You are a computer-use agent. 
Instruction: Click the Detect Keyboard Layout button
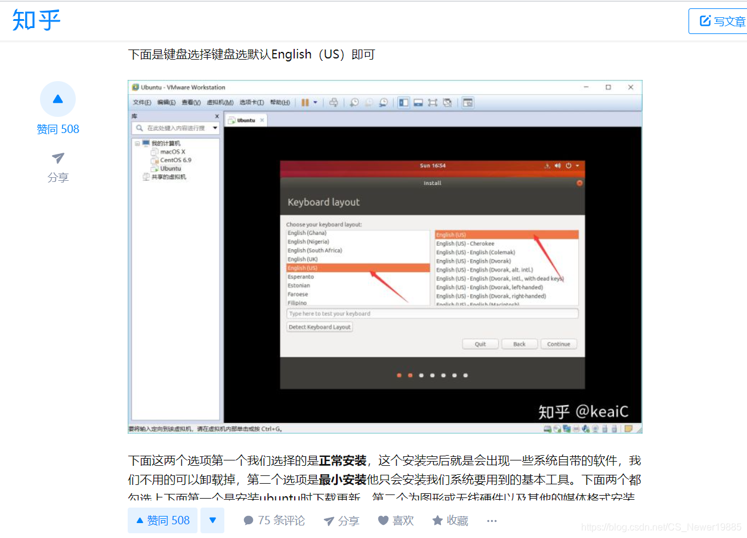[320, 327]
